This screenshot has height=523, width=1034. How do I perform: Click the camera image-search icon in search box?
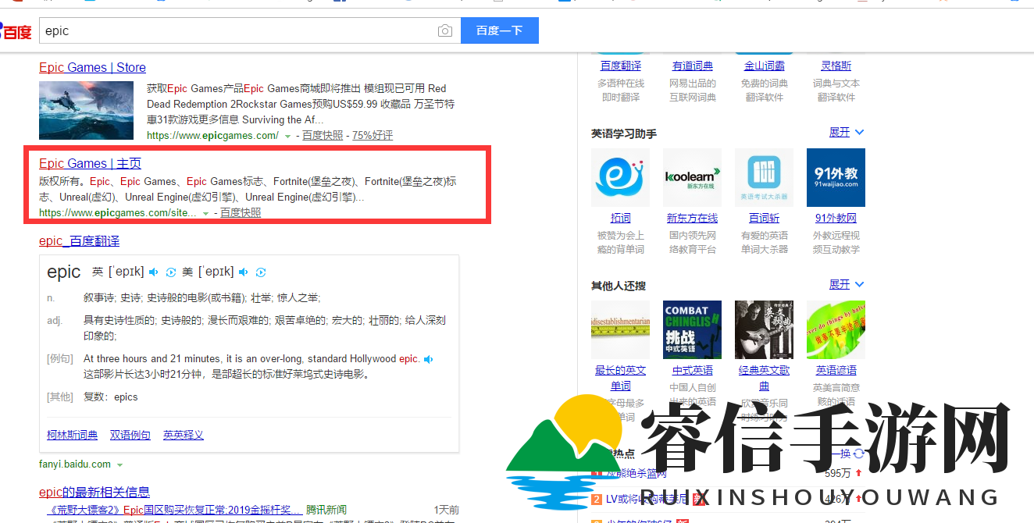pyautogui.click(x=444, y=31)
